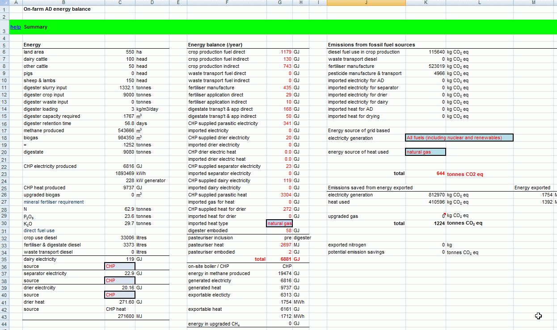The height and width of the screenshot is (330, 557).
Task: Select column F header
Action: click(227, 2)
